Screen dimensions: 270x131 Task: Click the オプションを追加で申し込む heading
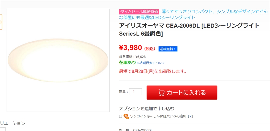[x=147, y=109]
